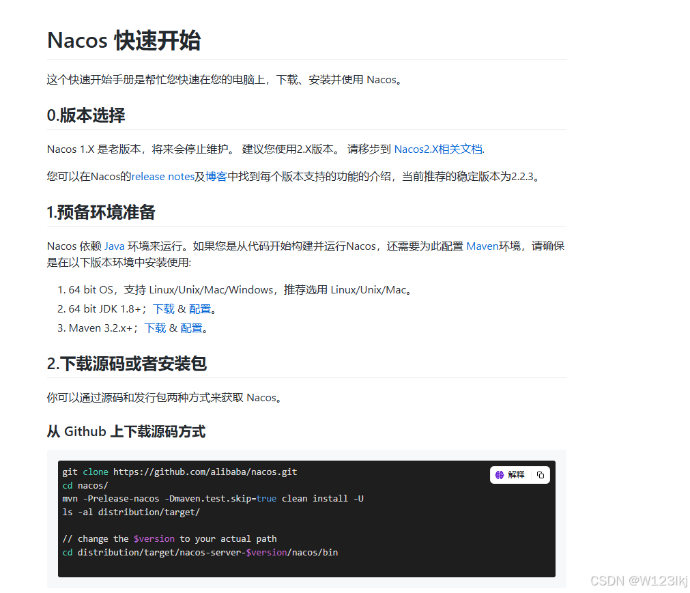Click 下载 link for Maven 3.2.x+
Image resolution: width=690 pixels, height=593 pixels.
click(155, 328)
